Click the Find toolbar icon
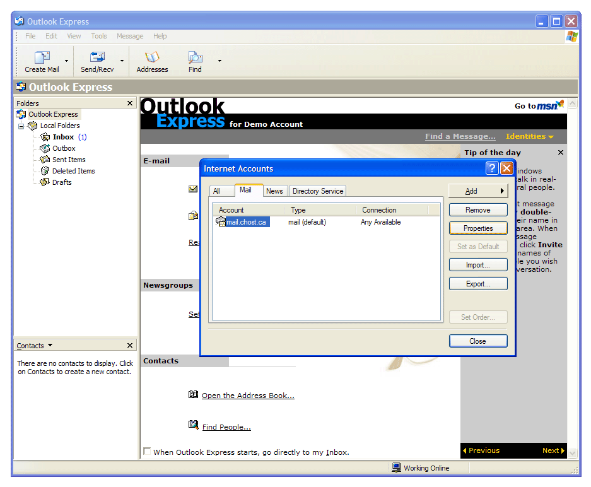The image size is (591, 487). tap(196, 57)
